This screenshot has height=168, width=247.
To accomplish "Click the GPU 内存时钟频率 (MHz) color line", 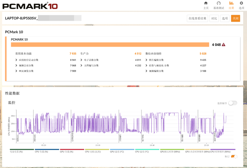I will point(197,149).
